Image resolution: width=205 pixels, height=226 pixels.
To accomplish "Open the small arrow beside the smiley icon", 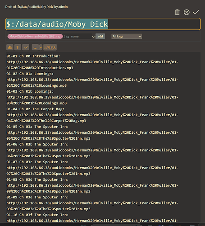I will (x=41, y=47).
